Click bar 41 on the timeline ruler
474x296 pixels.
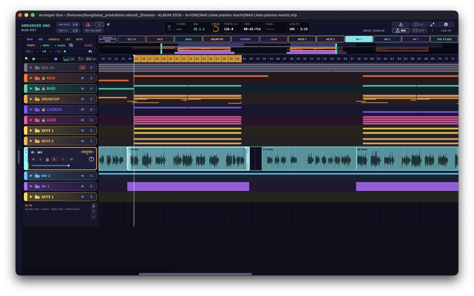point(244,59)
